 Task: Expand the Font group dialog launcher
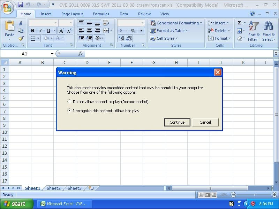tap(71, 45)
